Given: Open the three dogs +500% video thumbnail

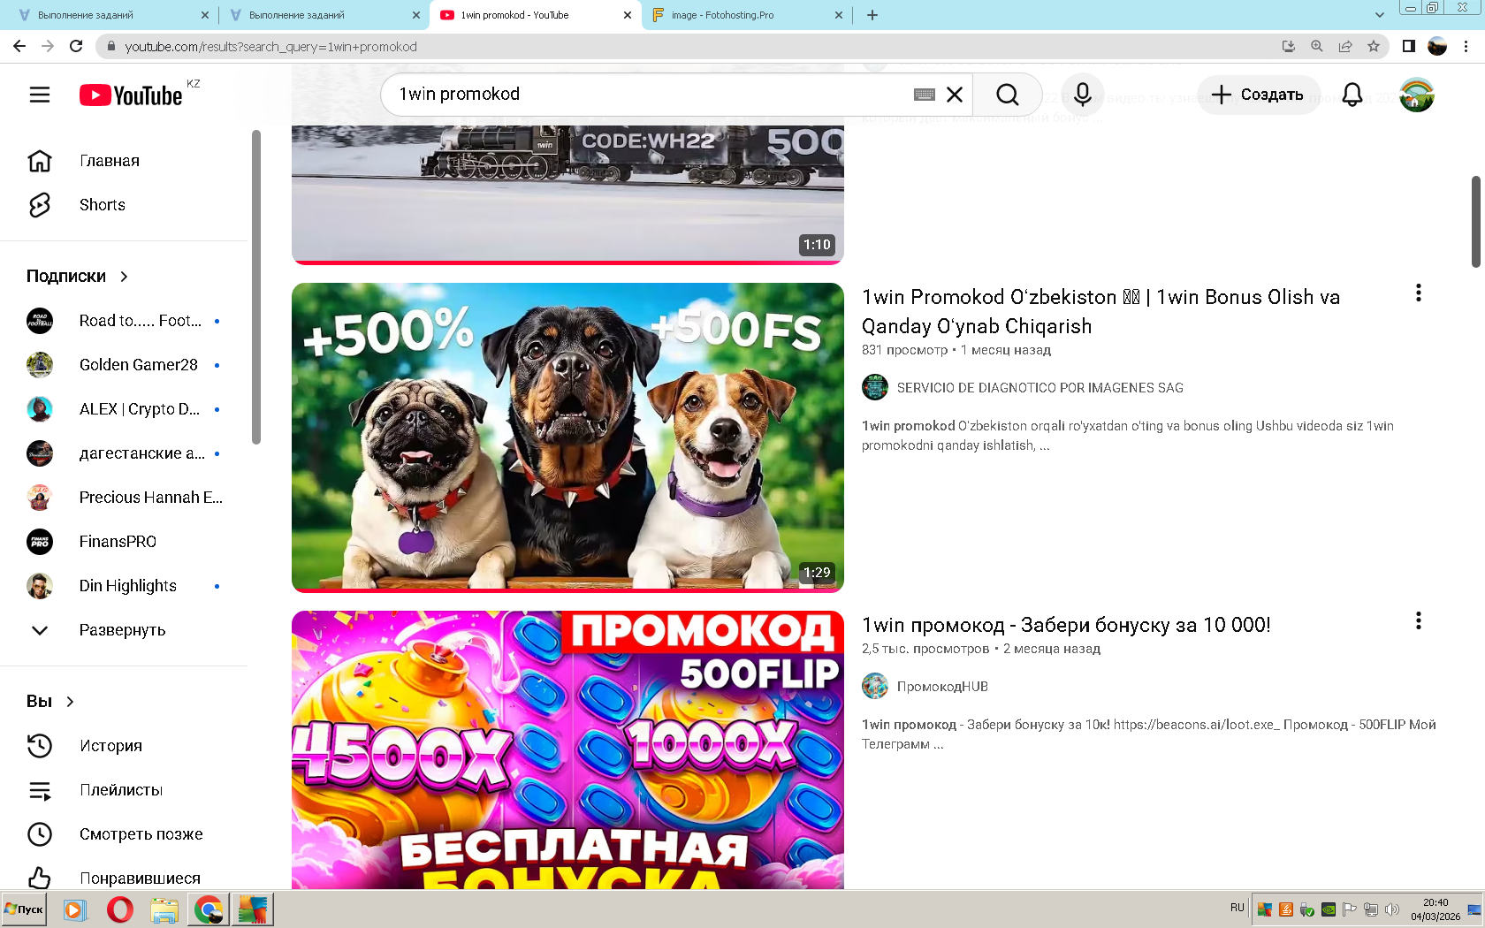Looking at the screenshot, I should (x=567, y=437).
